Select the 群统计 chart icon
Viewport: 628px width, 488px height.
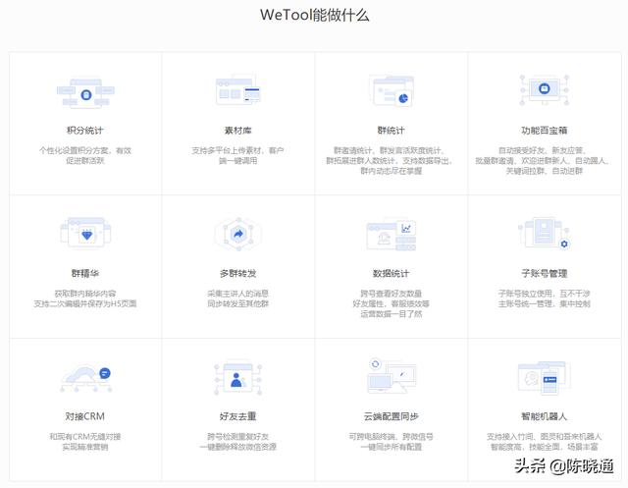[x=392, y=92]
